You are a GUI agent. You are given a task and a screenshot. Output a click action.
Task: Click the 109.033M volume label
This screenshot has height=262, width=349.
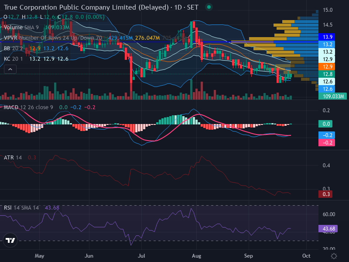(x=332, y=96)
